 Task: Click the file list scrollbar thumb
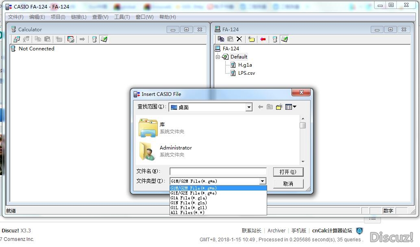click(302, 125)
